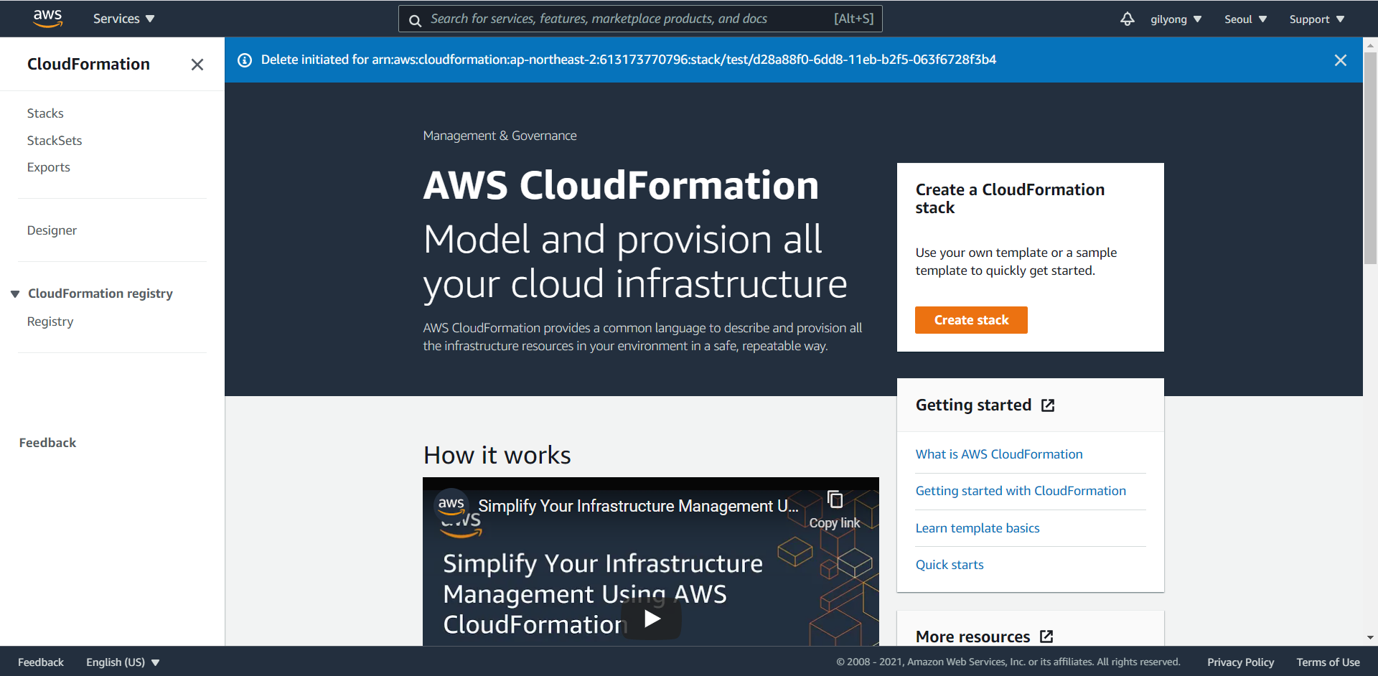1378x676 pixels.
Task: Open Learn template basics link
Action: [x=978, y=528]
